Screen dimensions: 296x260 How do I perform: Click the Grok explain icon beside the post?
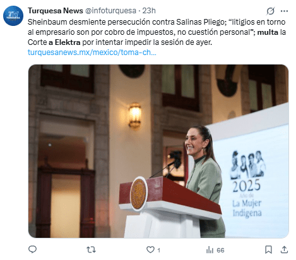click(271, 11)
